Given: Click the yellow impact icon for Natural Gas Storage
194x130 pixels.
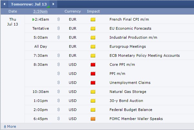Looking at the screenshot, I should point(93,92).
